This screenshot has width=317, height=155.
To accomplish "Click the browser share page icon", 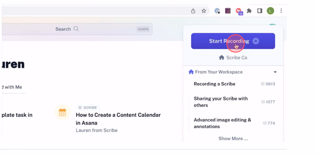I will (x=193, y=11).
